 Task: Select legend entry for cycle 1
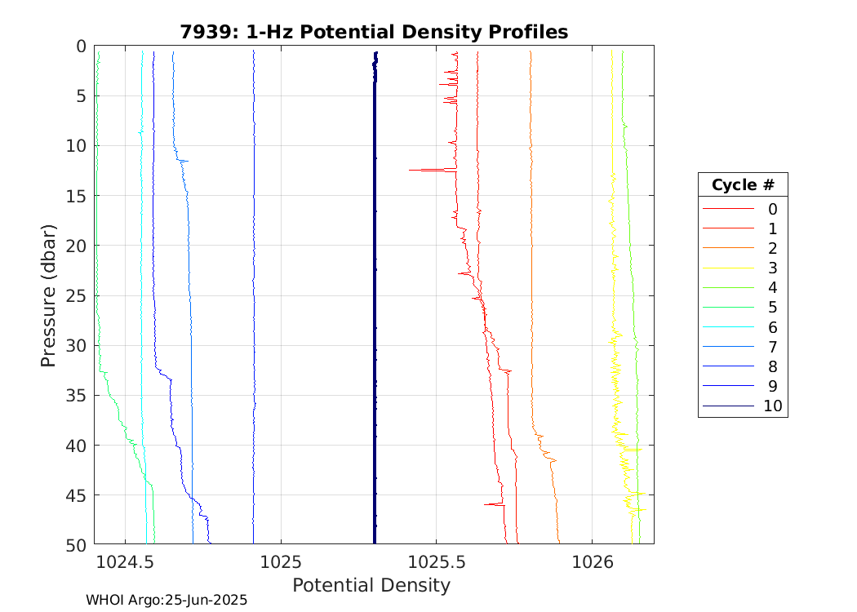pos(743,228)
